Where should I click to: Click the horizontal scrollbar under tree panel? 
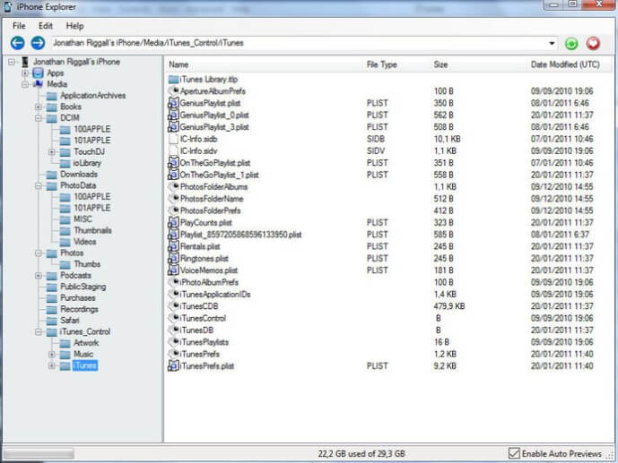coord(39,453)
